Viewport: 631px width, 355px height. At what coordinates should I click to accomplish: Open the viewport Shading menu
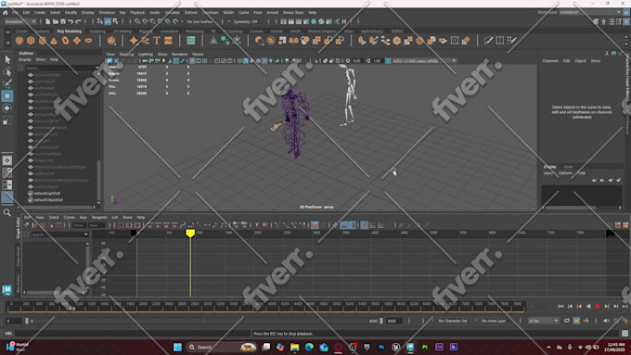126,54
